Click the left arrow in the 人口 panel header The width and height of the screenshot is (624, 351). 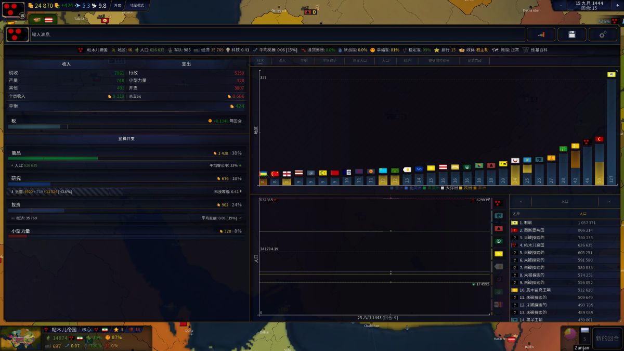point(521,202)
